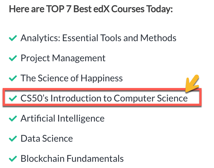Viewport: 214px width, 168px height.
Task: Open the Data Science course
Action: [47, 139]
